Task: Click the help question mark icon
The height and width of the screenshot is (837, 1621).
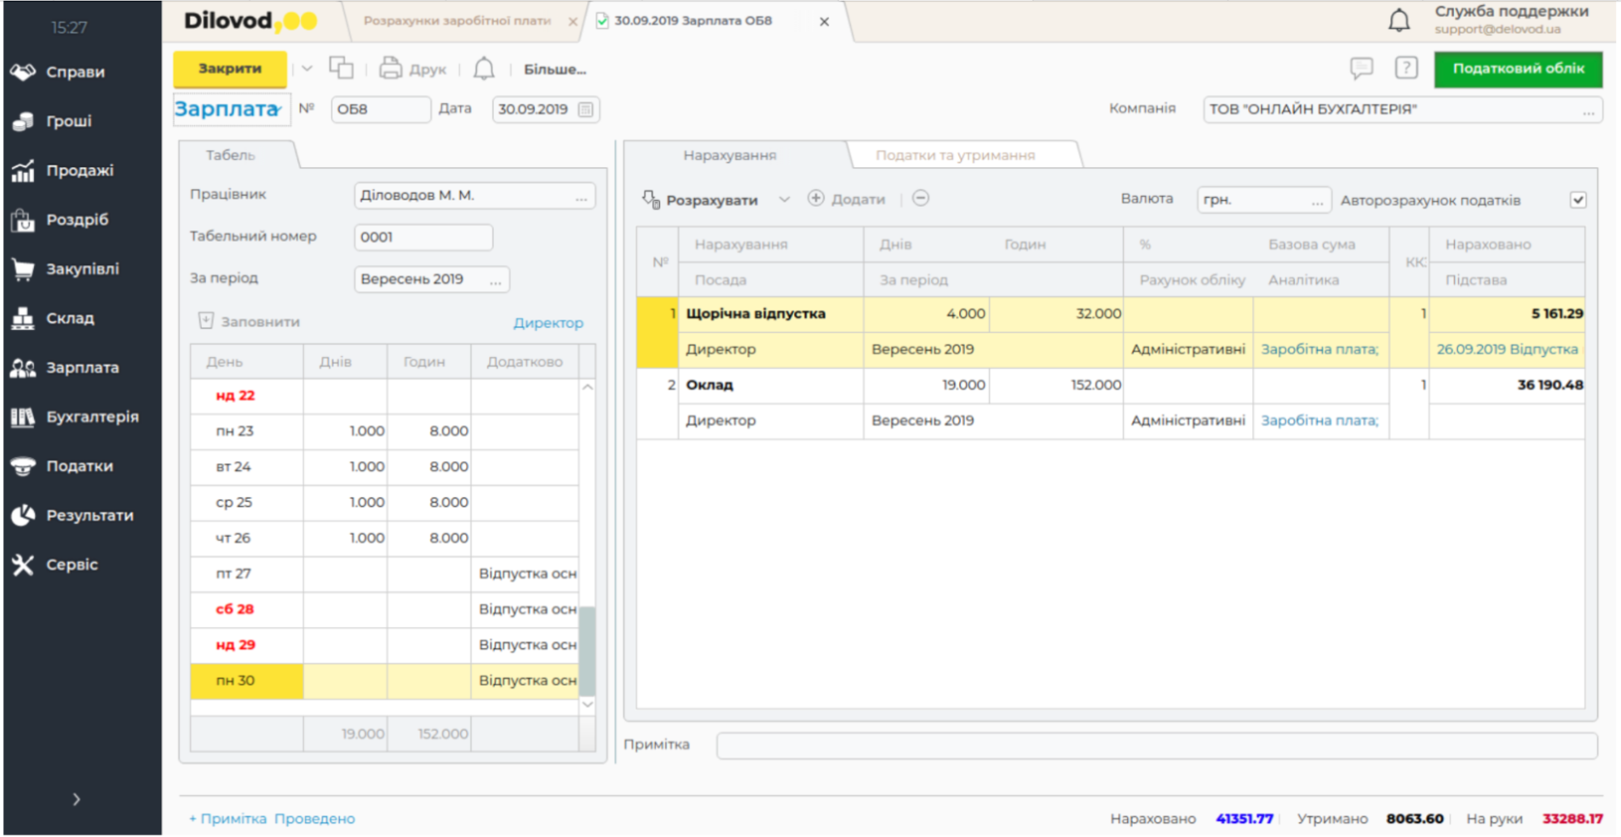Action: tap(1406, 68)
